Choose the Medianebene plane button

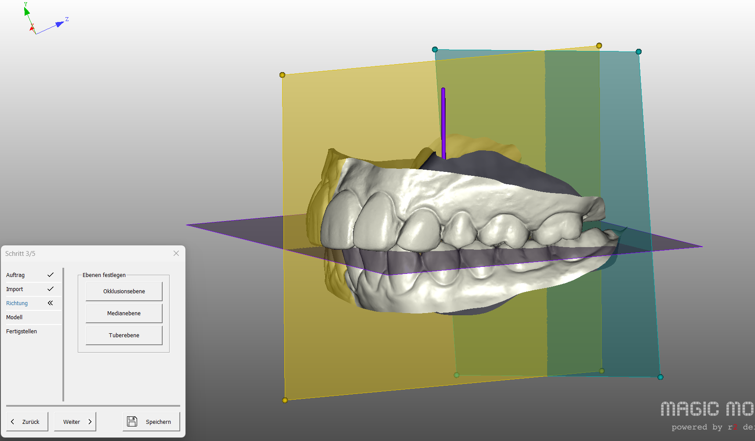point(124,313)
